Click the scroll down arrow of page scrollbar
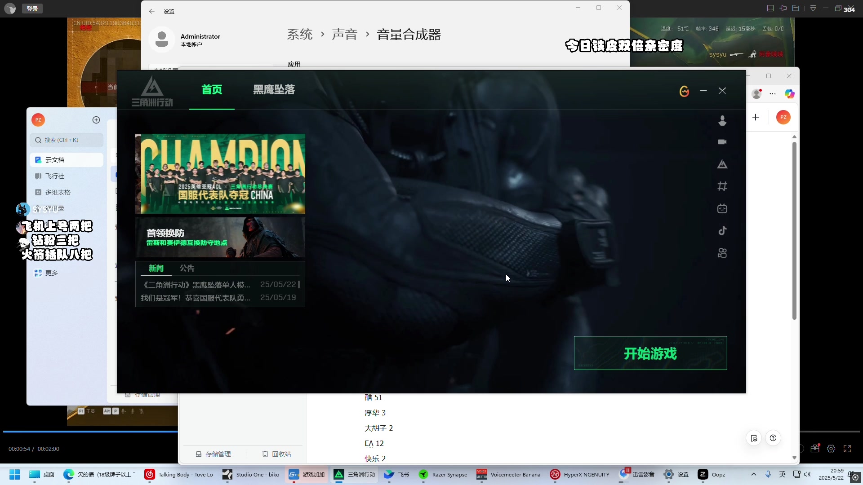 click(794, 458)
